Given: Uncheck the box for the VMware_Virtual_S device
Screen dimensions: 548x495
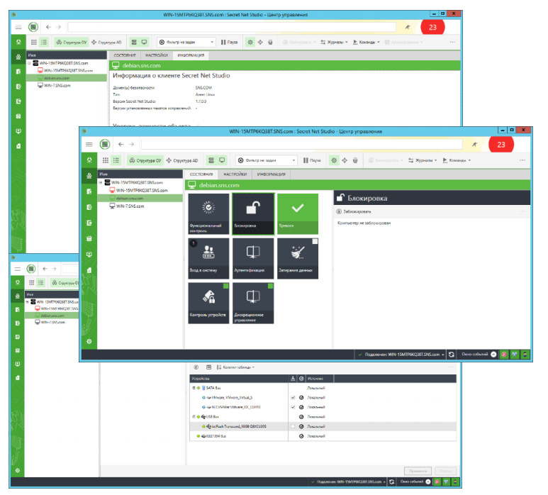Looking at the screenshot, I should [x=293, y=397].
